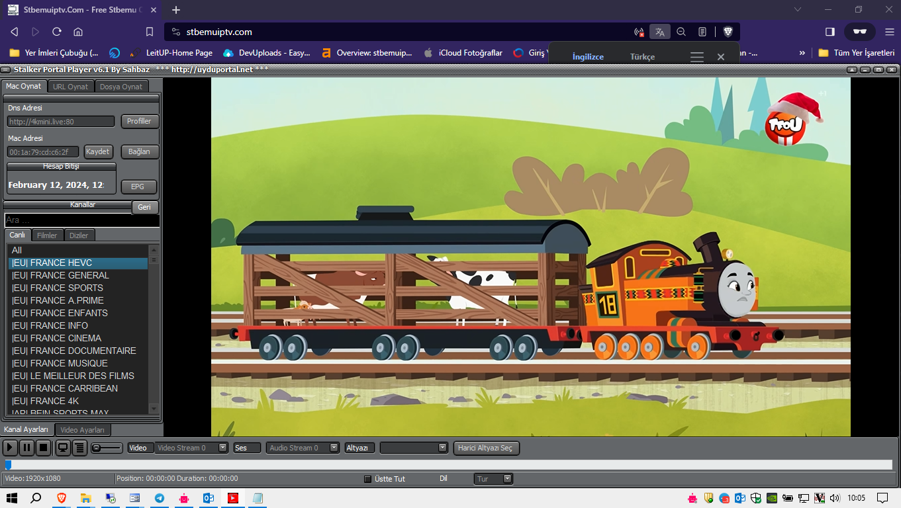901x508 pixels.
Task: Open the Diziler tab
Action: (79, 235)
